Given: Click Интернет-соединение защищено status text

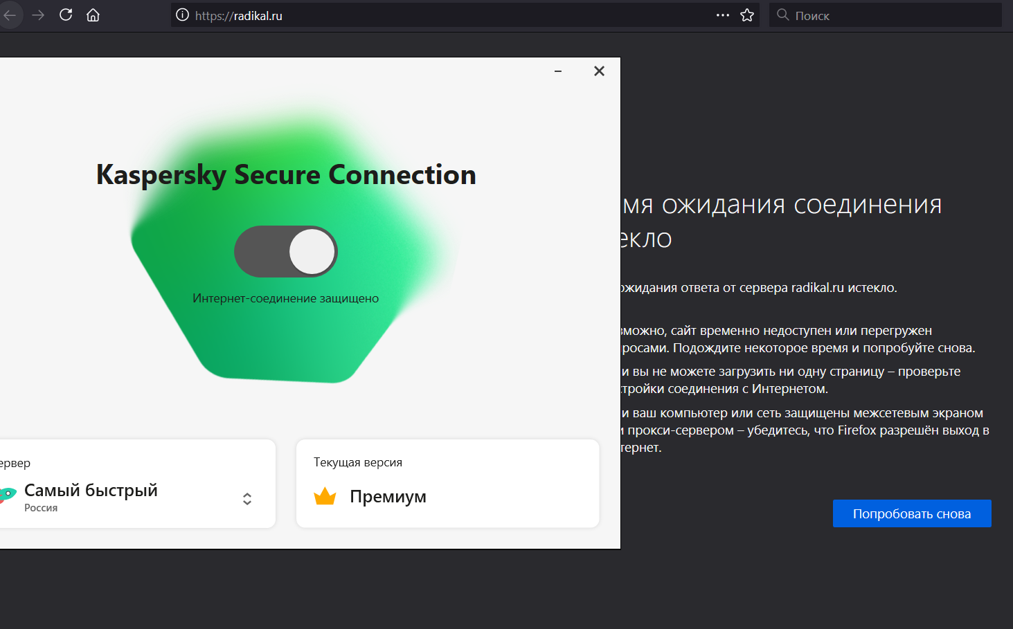Looking at the screenshot, I should tap(286, 298).
